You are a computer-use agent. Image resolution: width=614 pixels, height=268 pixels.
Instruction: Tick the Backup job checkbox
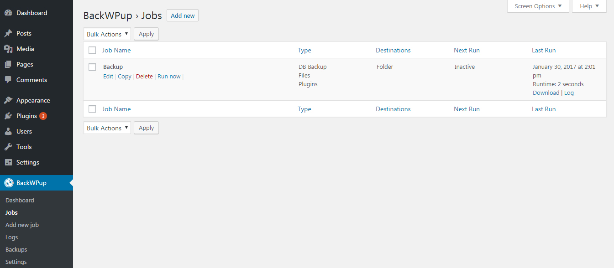(92, 67)
